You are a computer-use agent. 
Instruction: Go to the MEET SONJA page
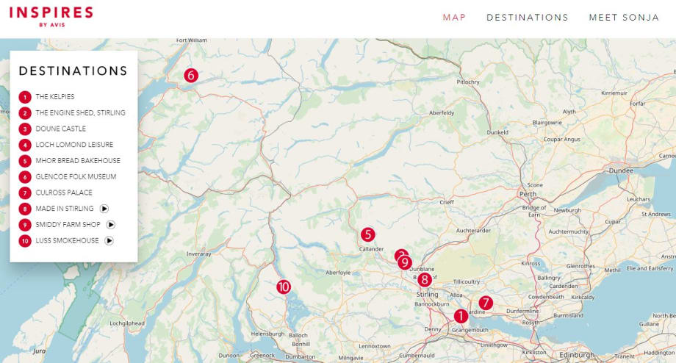[x=624, y=17]
